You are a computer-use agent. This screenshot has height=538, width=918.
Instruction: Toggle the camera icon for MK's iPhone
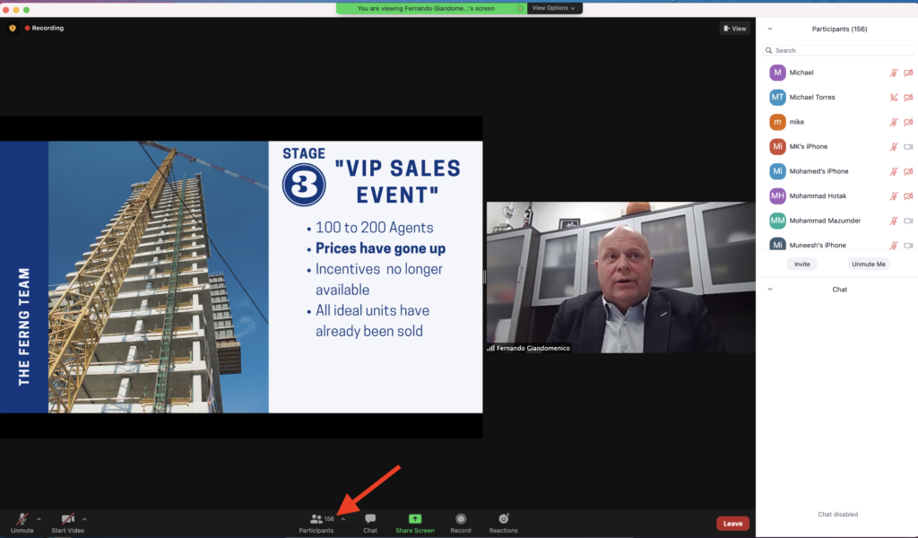(x=908, y=147)
